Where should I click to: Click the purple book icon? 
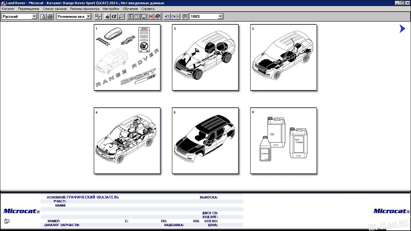pyautogui.click(x=158, y=17)
